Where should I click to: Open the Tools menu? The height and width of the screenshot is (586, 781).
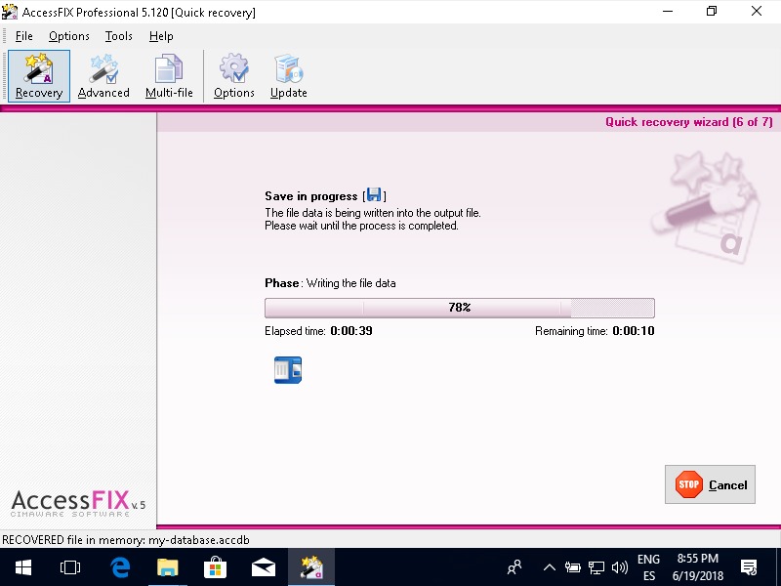[x=119, y=36]
